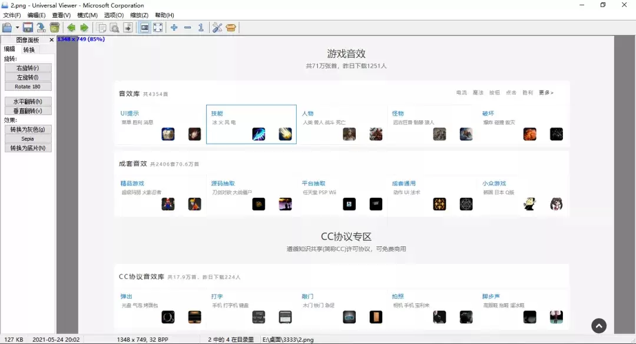636x344 pixels.
Task: Flip image with 水平翻转(h) button
Action: click(28, 101)
